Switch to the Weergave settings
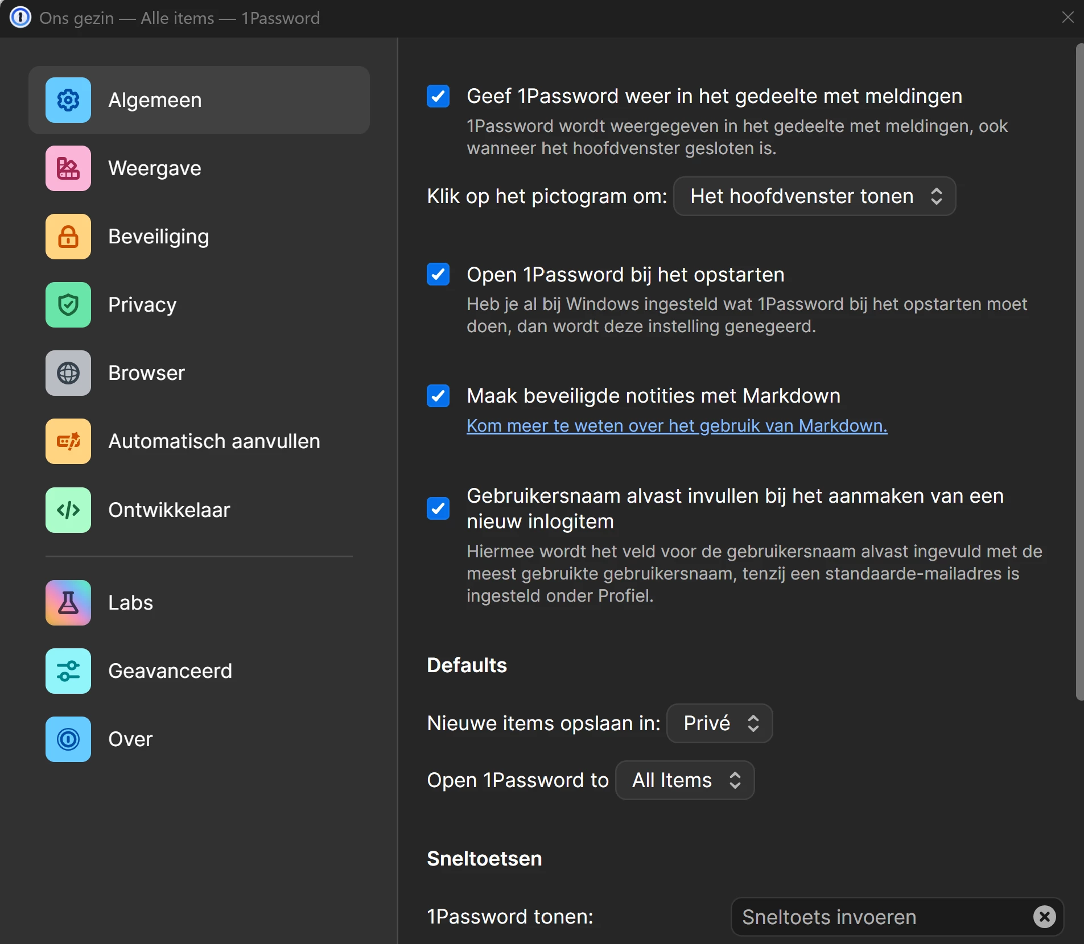 tap(199, 168)
